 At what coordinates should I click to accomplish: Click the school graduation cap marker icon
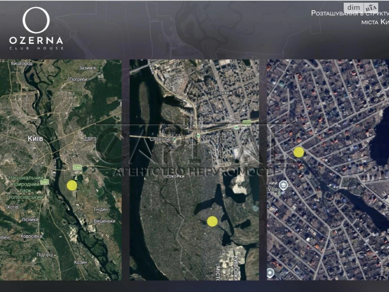(x=283, y=185)
